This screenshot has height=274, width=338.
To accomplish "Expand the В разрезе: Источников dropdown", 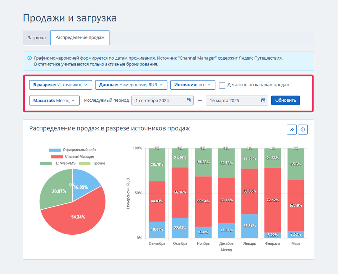I will 61,85.
